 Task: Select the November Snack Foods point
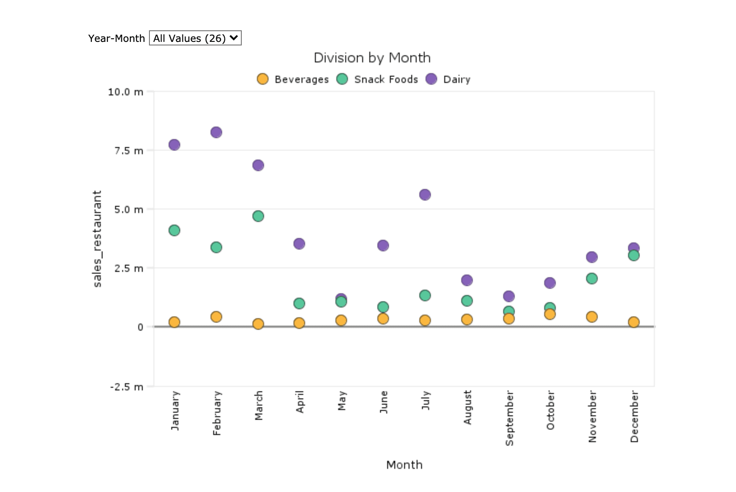[592, 279]
